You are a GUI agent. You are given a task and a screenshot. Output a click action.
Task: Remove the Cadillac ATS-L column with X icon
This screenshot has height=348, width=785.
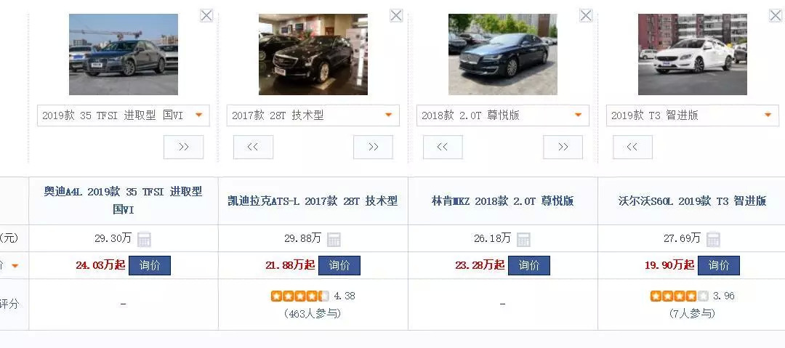tap(396, 15)
